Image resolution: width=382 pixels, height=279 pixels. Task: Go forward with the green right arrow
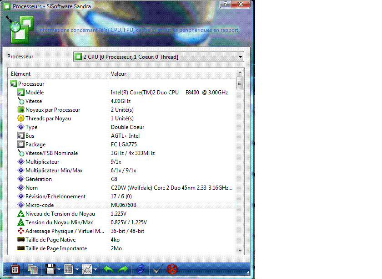(123, 269)
